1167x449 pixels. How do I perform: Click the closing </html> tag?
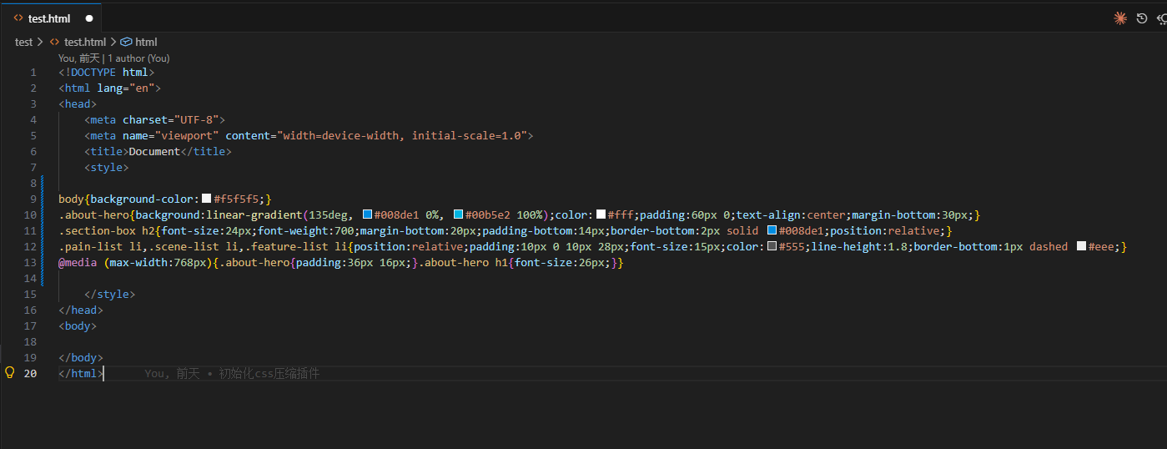pos(81,373)
